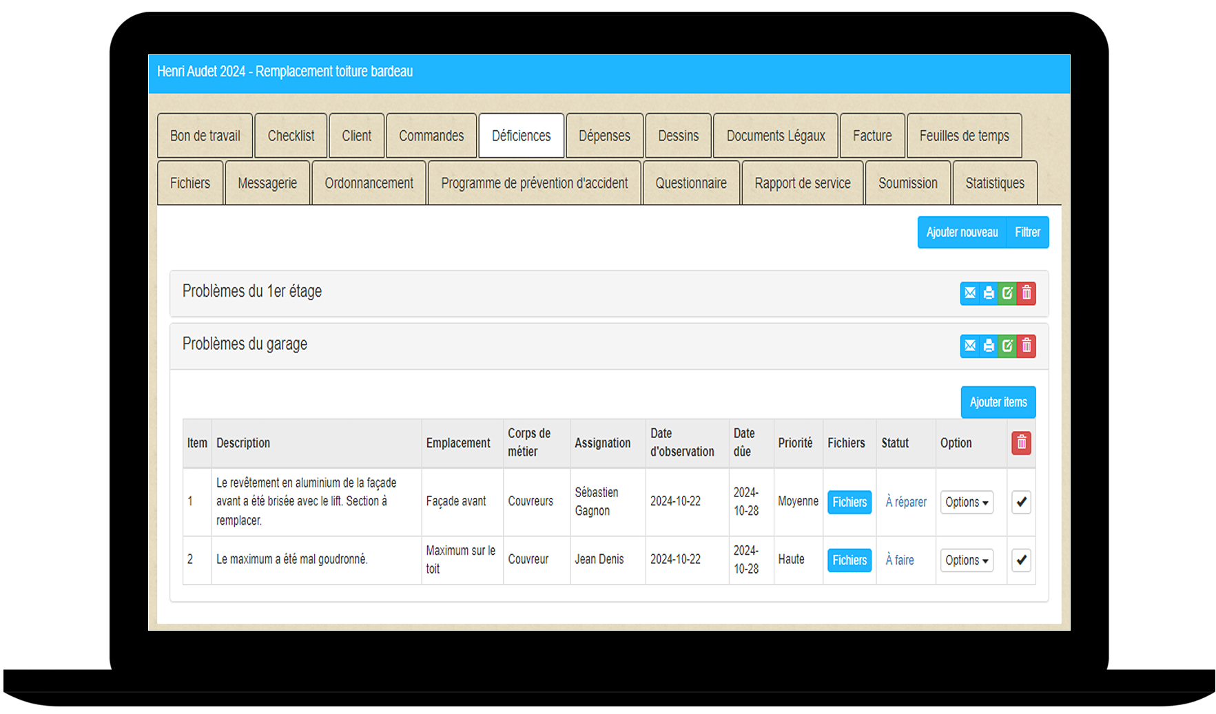The width and height of the screenshot is (1216, 714).
Task: Open the Feuilles de temps tab
Action: click(964, 136)
